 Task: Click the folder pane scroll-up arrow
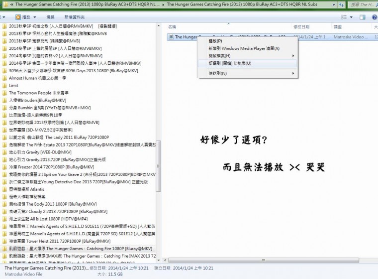(x=158, y=25)
